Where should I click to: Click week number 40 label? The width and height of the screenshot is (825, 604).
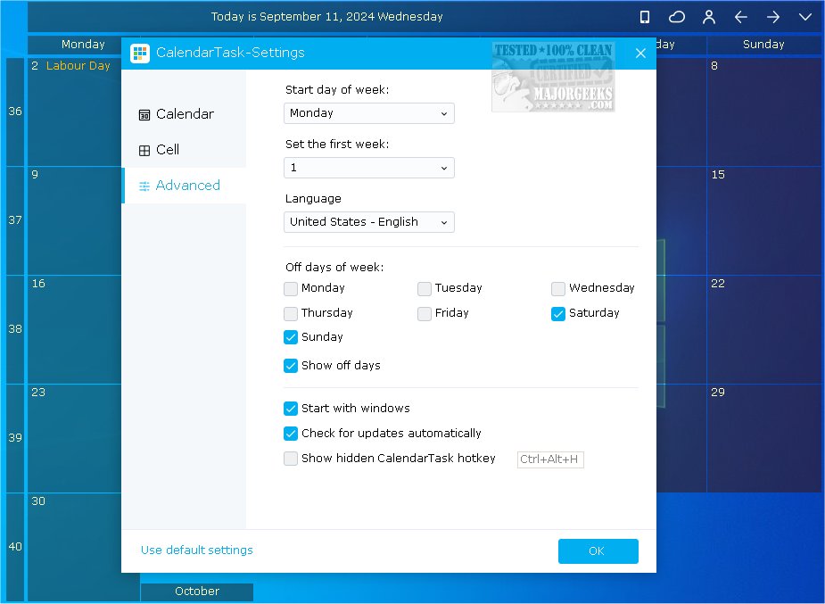[x=15, y=547]
